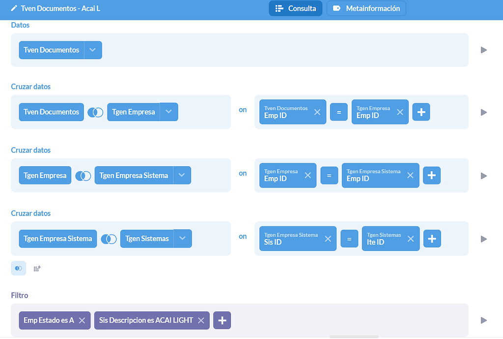Click the plus button in the Filtro section
Screen dimensions: 503x339
click(222, 320)
